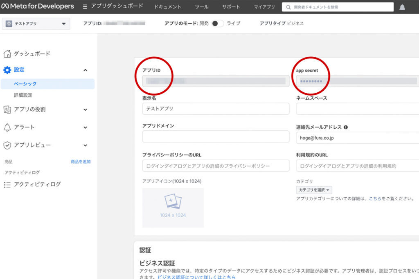Image resolution: width=419 pixels, height=279 pixels.
Task: Click the Dashboard home icon
Action: 7,54
